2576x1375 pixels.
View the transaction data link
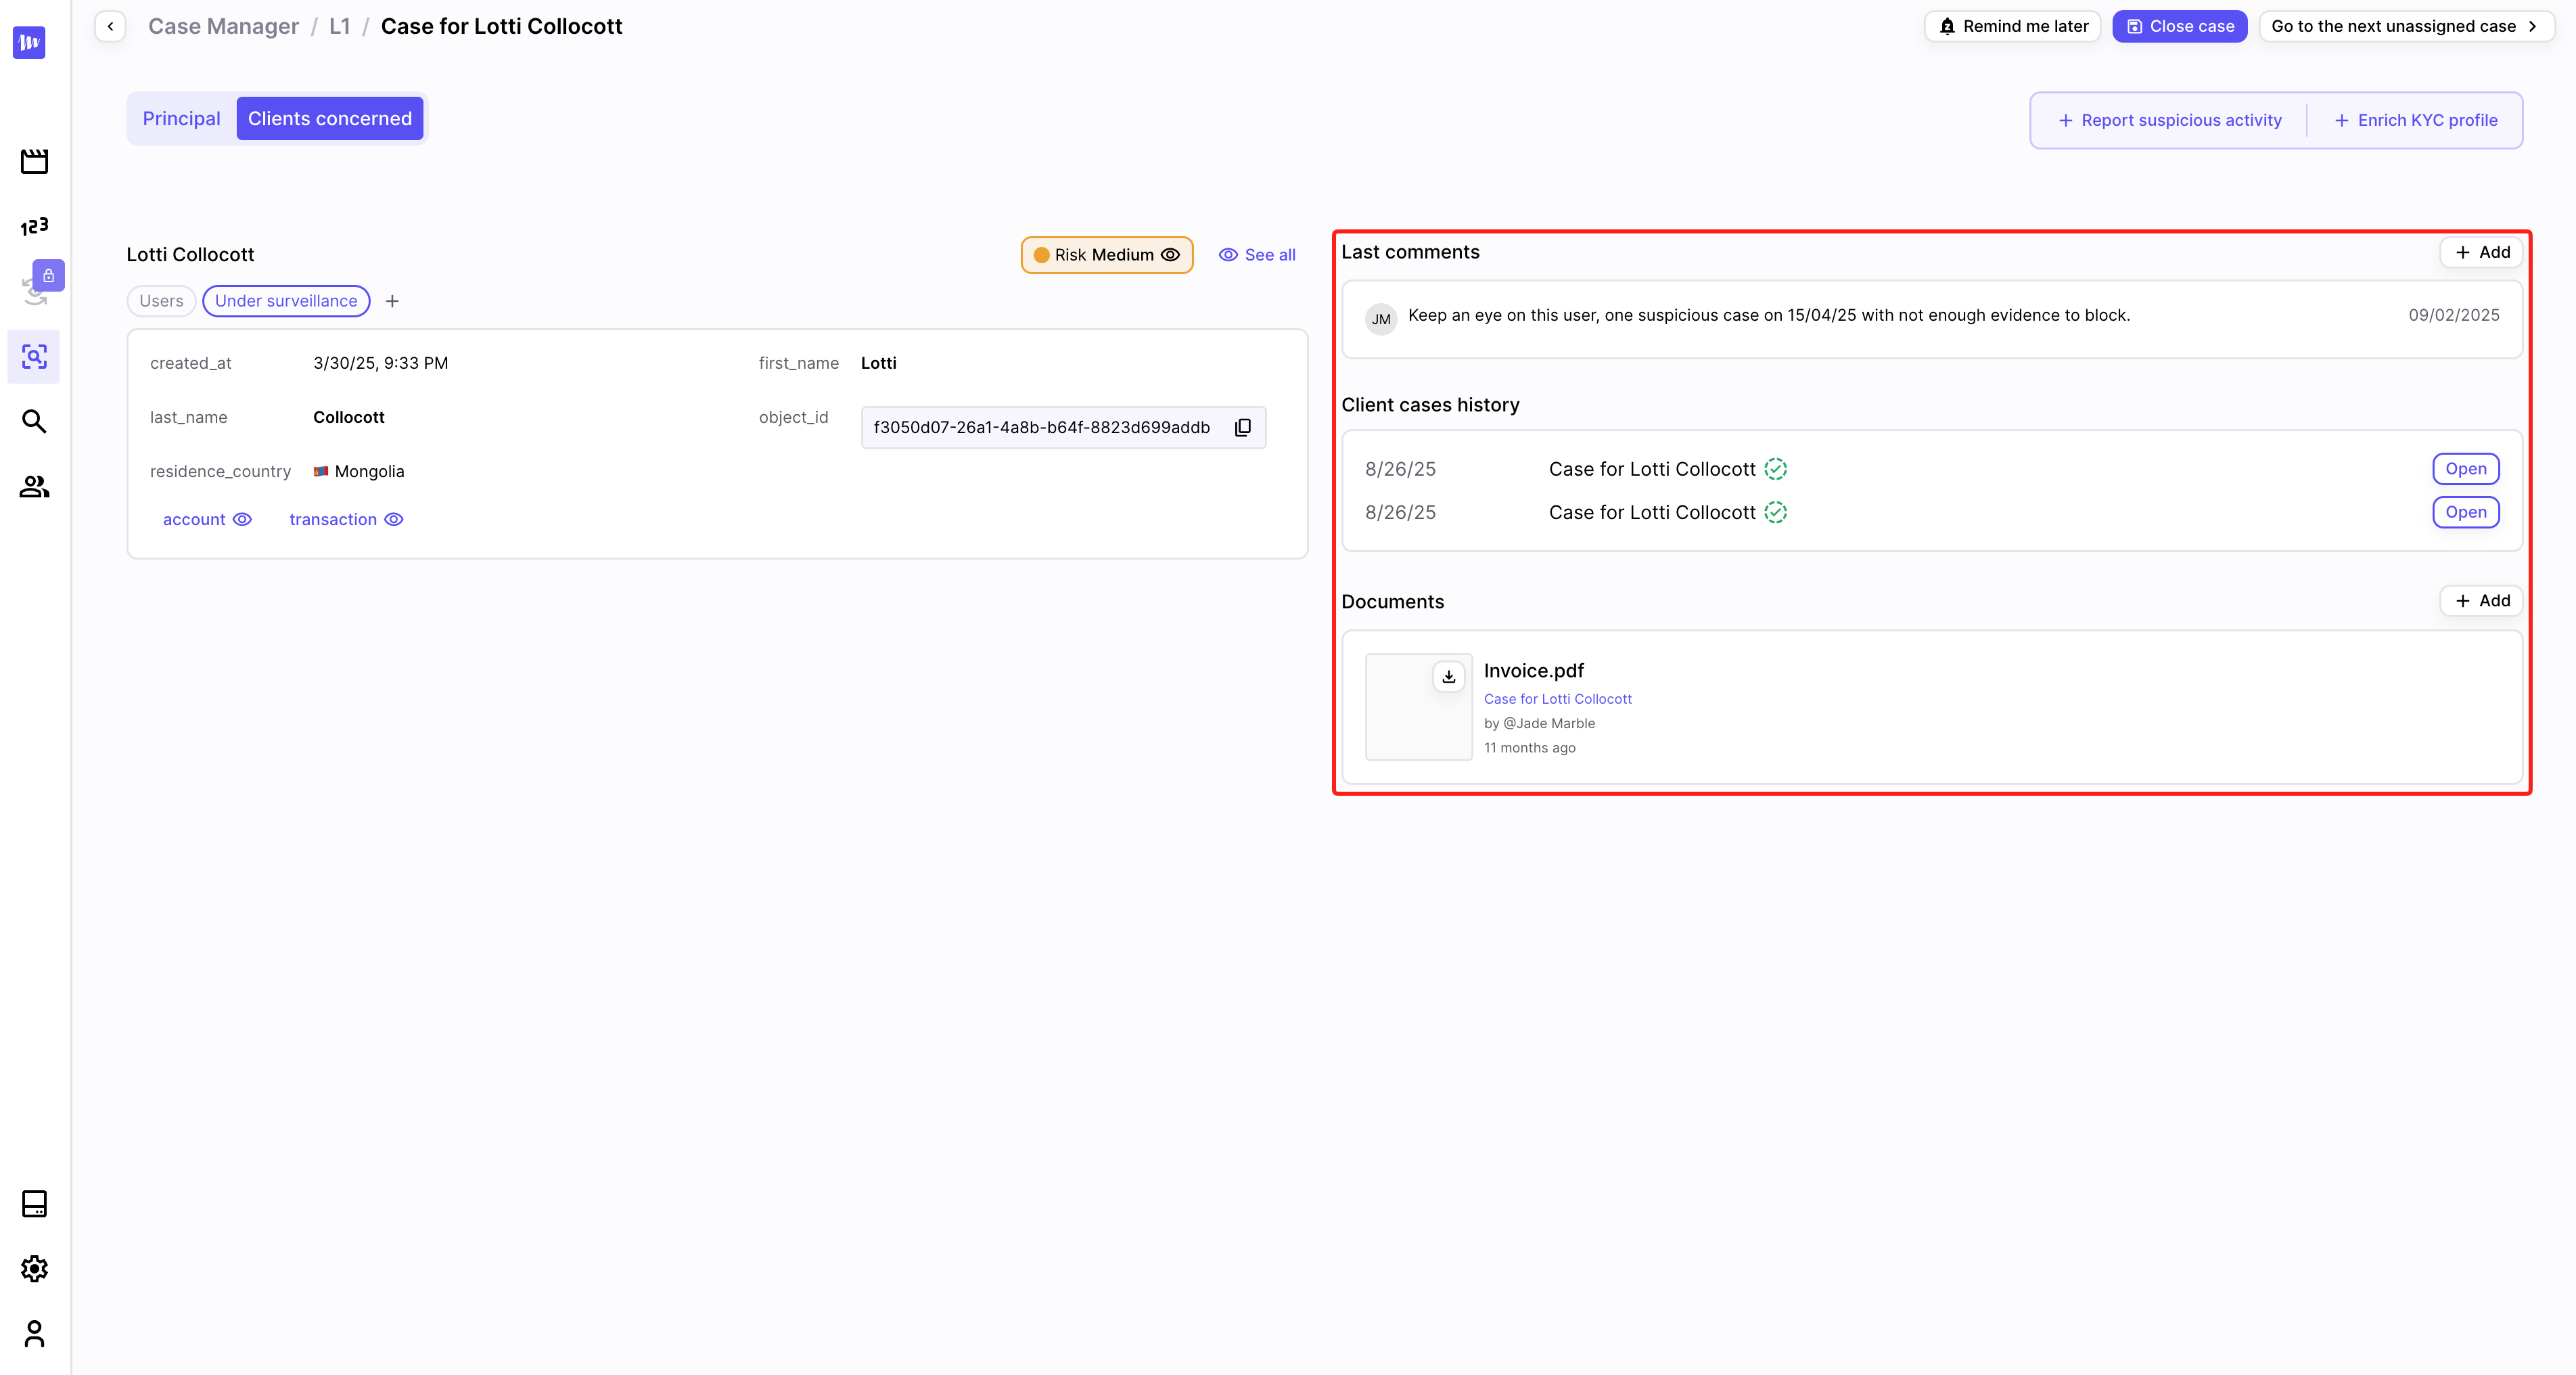(x=346, y=519)
